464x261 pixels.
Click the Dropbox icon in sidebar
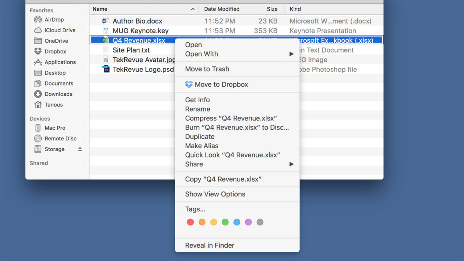point(38,51)
